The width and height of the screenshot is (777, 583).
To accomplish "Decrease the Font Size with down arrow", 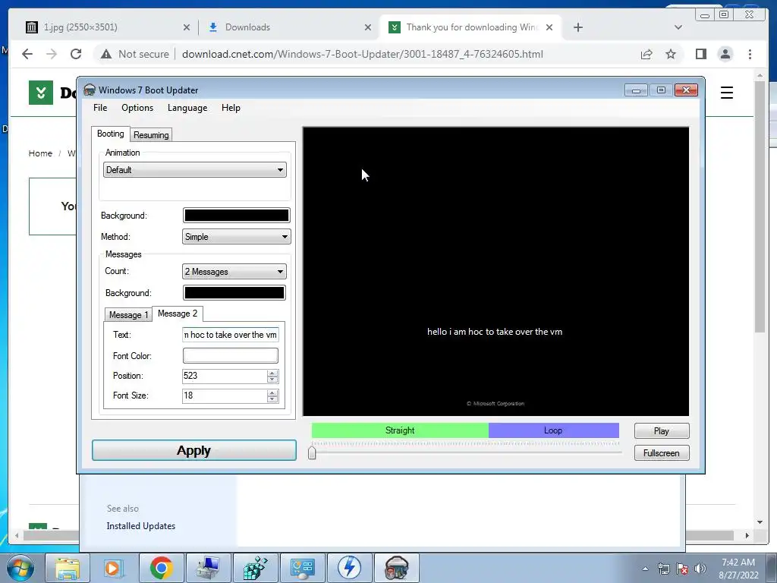I will point(272,399).
